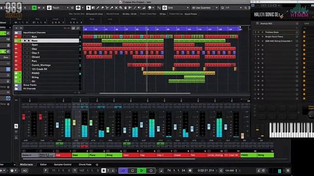The image size is (314, 176).
Task: Select the Glue tool
Action: coord(111,8)
